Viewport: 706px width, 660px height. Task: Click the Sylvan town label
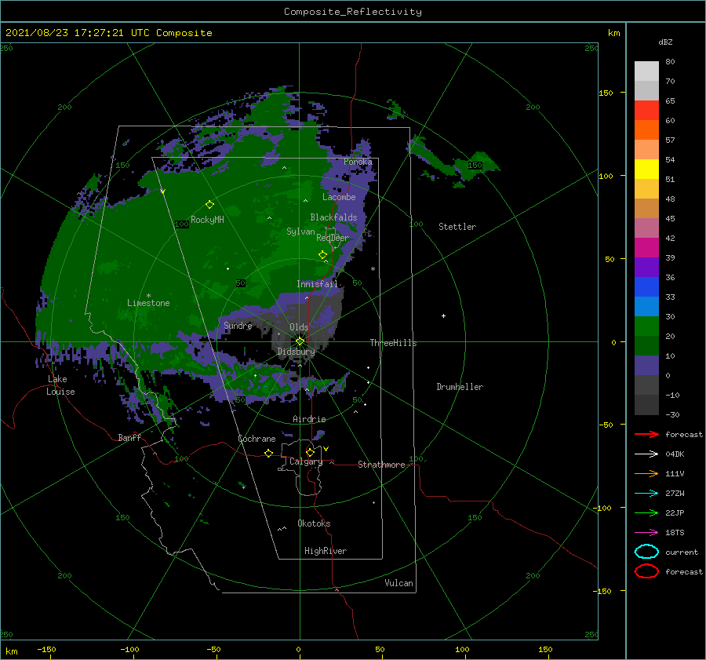click(x=300, y=232)
